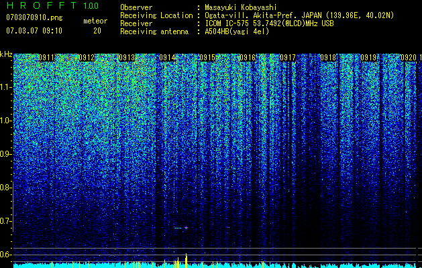This screenshot has height=268, width=422.
Task: Click the 0918 time marker
Action: pyautogui.click(x=328, y=58)
